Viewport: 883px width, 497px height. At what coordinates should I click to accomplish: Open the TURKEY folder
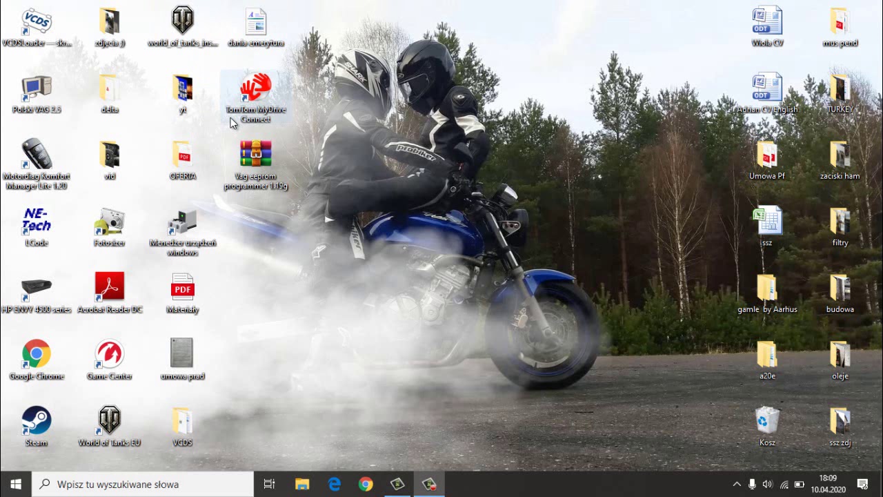(x=840, y=94)
